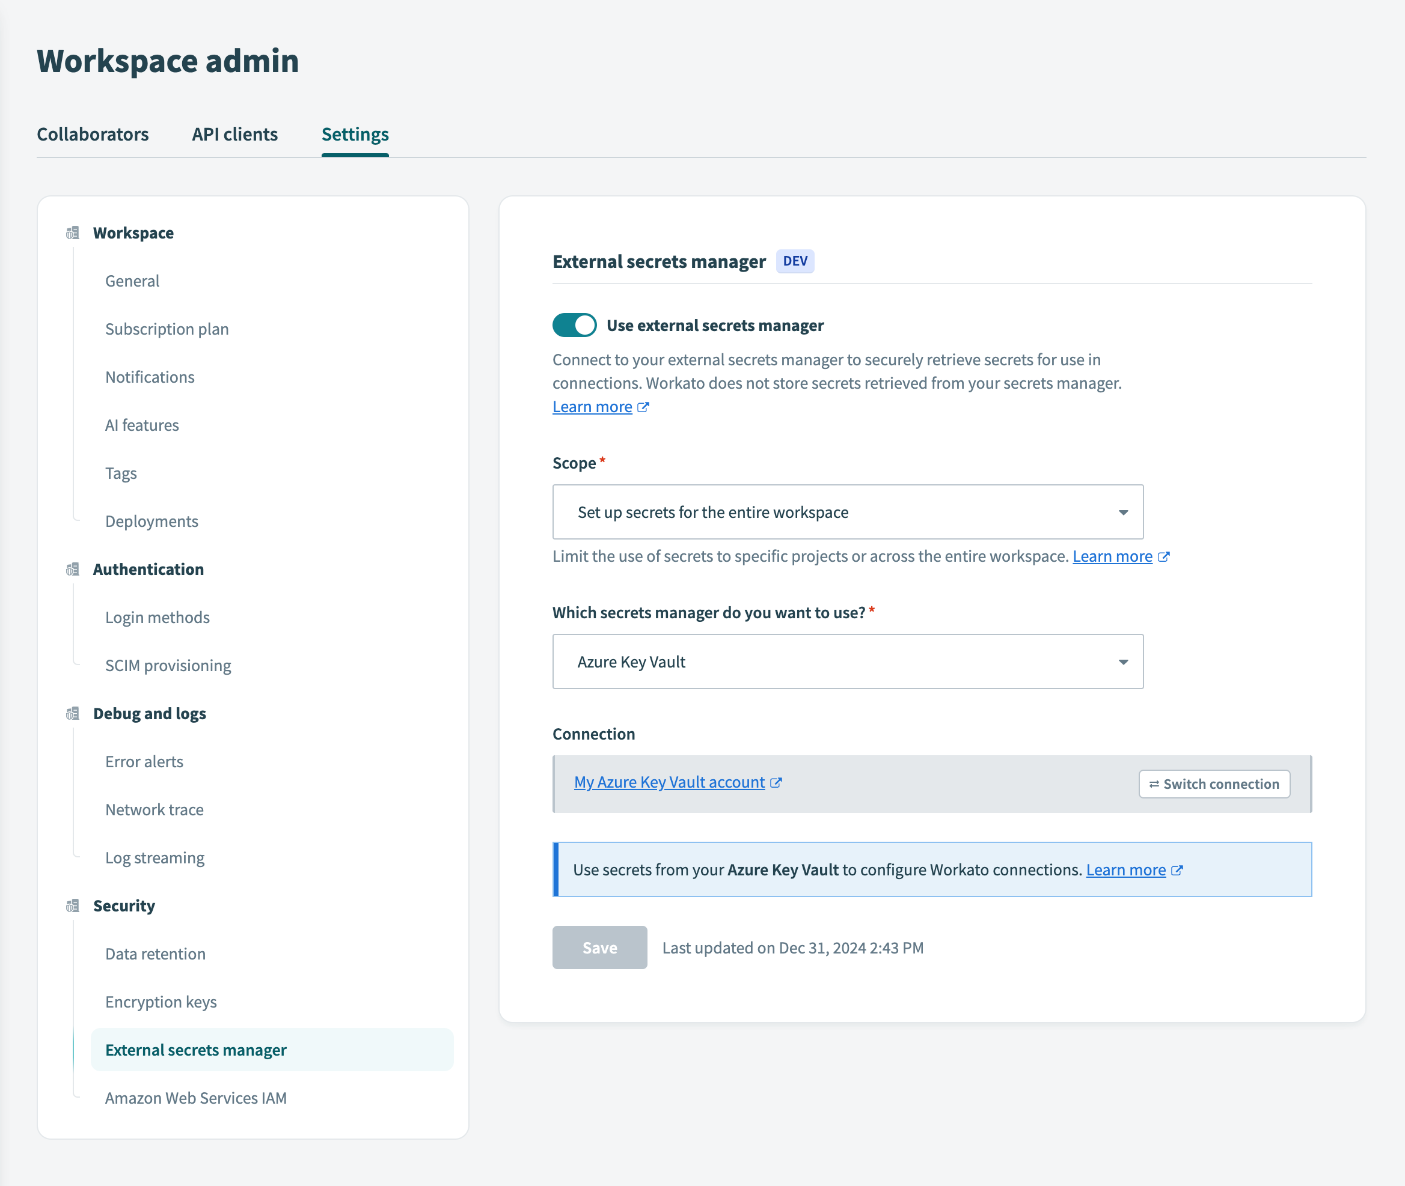
Task: Click the Authentication section icon
Action: (x=73, y=570)
